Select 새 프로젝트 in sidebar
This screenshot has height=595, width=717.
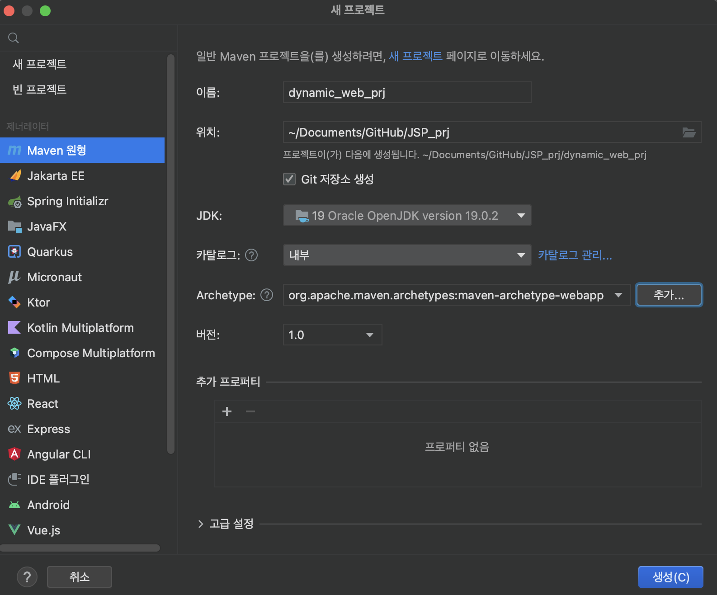click(x=40, y=64)
